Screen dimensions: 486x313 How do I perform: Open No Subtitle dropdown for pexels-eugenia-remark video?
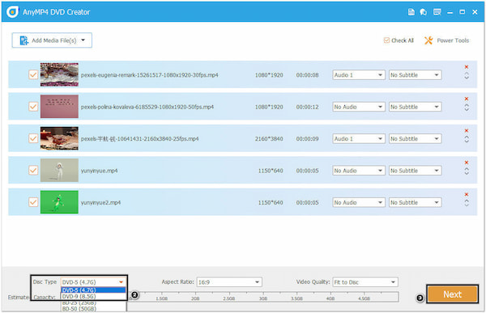(415, 75)
